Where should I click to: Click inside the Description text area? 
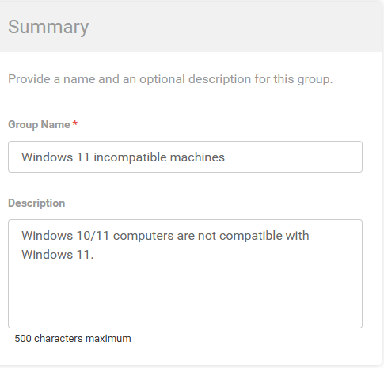[x=185, y=274]
